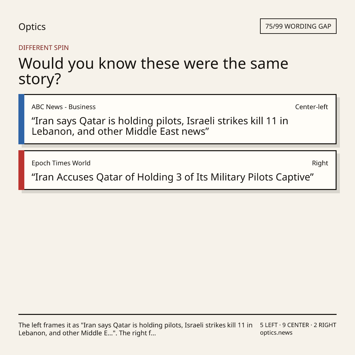This screenshot has height=355, width=355.
Task: Click the Center-left bias label
Action: (x=312, y=107)
